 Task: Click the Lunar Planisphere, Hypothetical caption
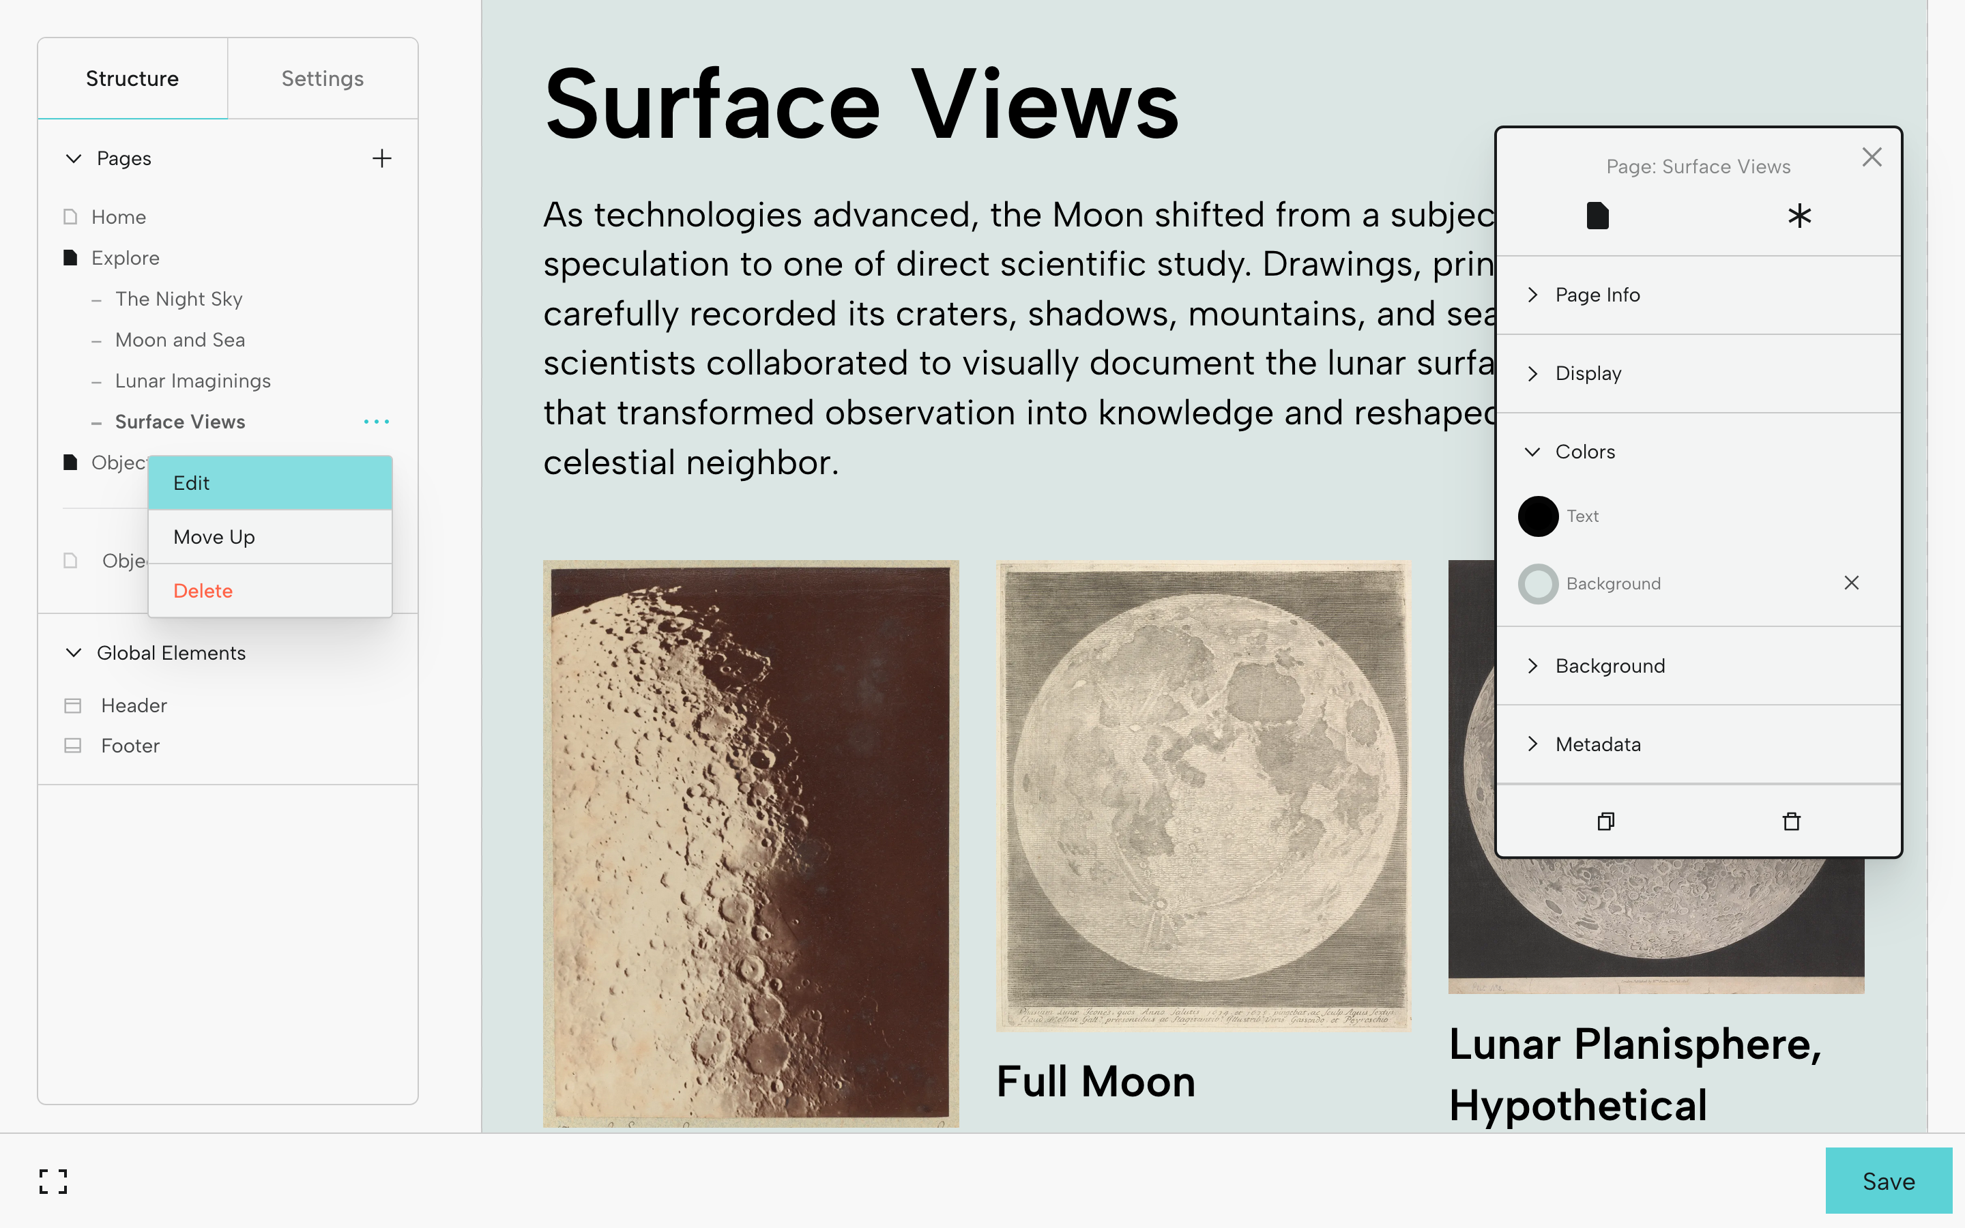(1635, 1074)
